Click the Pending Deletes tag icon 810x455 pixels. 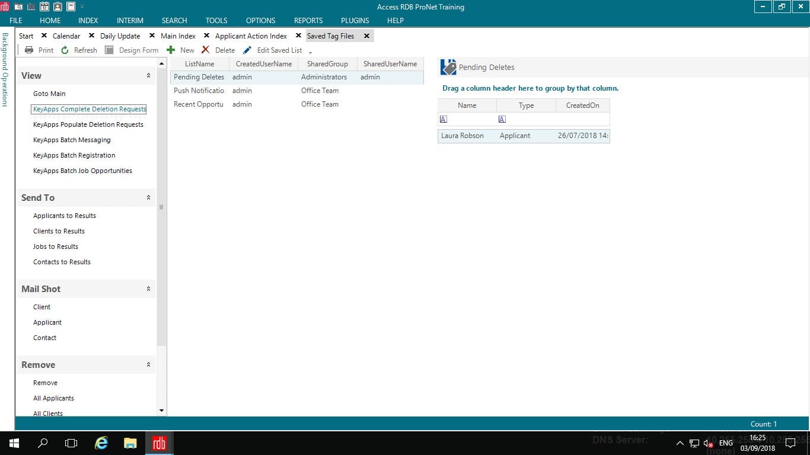(x=448, y=67)
